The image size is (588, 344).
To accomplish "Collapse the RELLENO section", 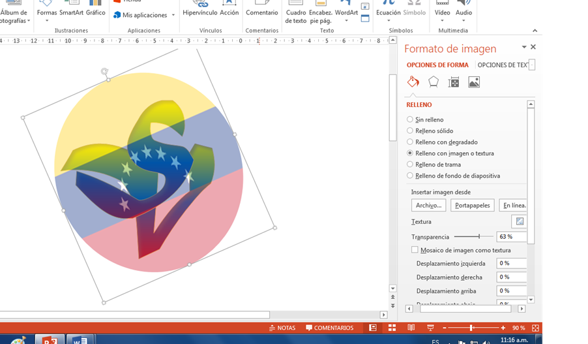I will tap(419, 105).
